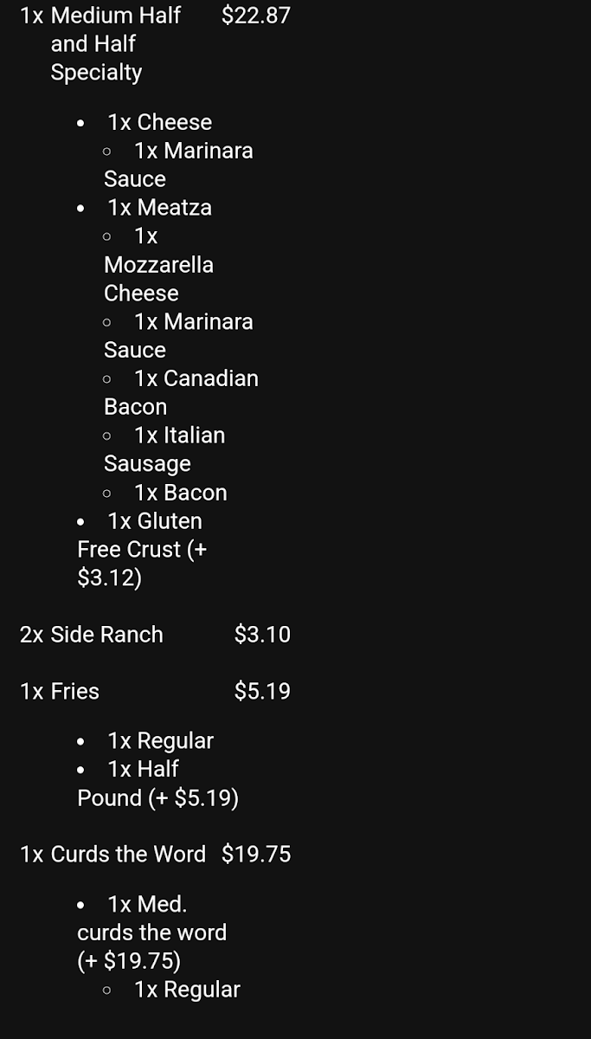Image resolution: width=591 pixels, height=1039 pixels.
Task: Select the Half Pound fries option
Action: pos(157,784)
